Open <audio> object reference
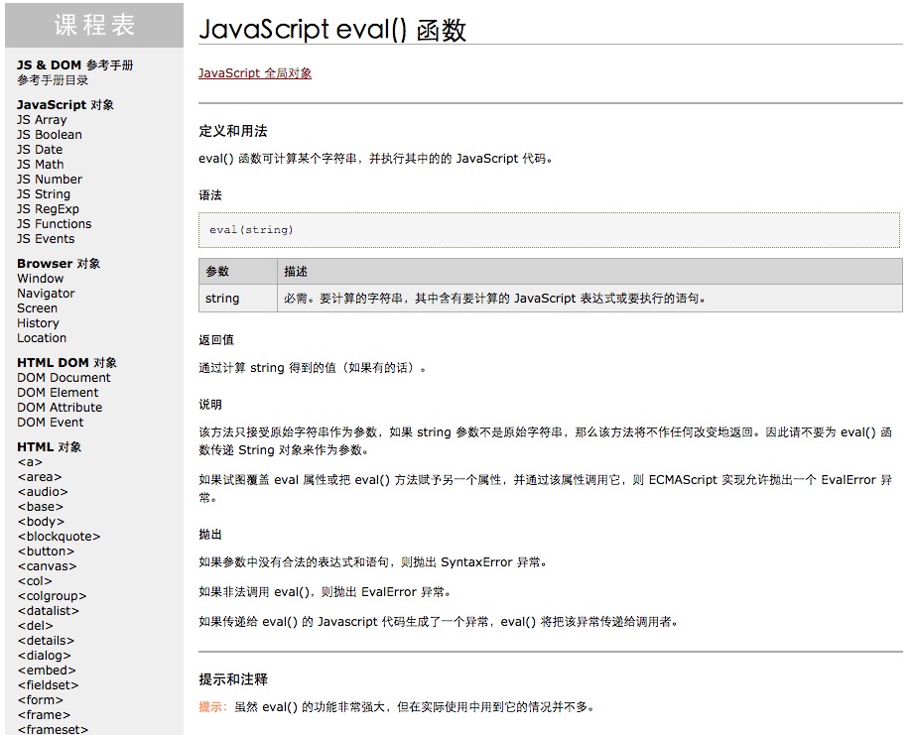Screen dimensions: 914x735 click(43, 492)
